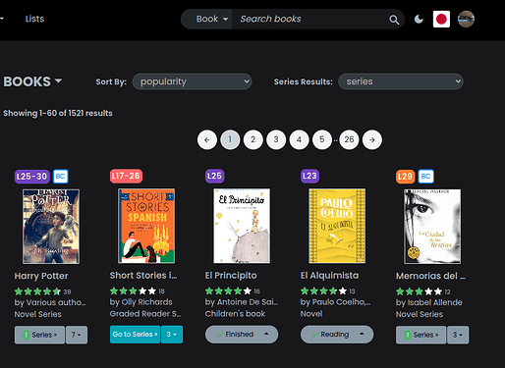The width and height of the screenshot is (505, 368).
Task: Open the El Principito book cover
Action: point(242,226)
